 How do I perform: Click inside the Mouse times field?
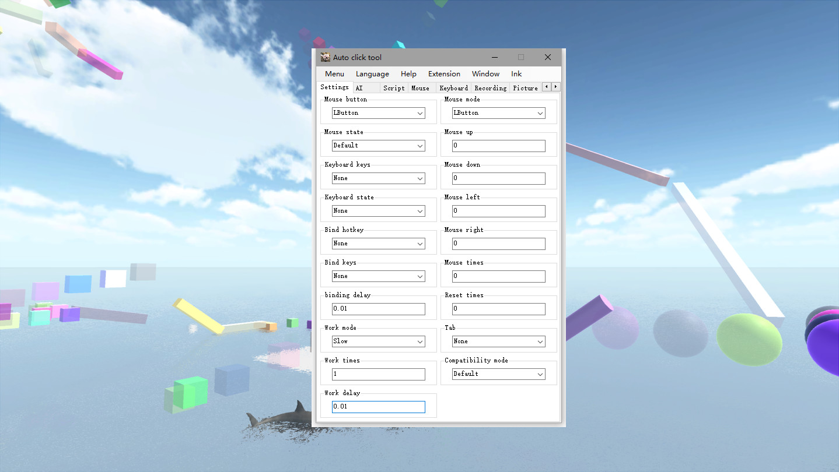coord(498,276)
